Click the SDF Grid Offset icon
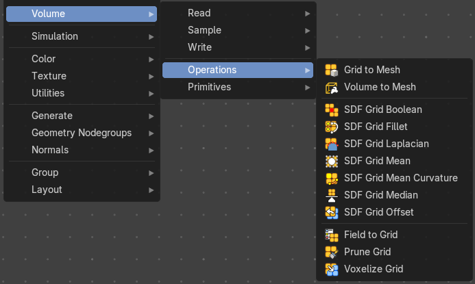 pyautogui.click(x=332, y=212)
